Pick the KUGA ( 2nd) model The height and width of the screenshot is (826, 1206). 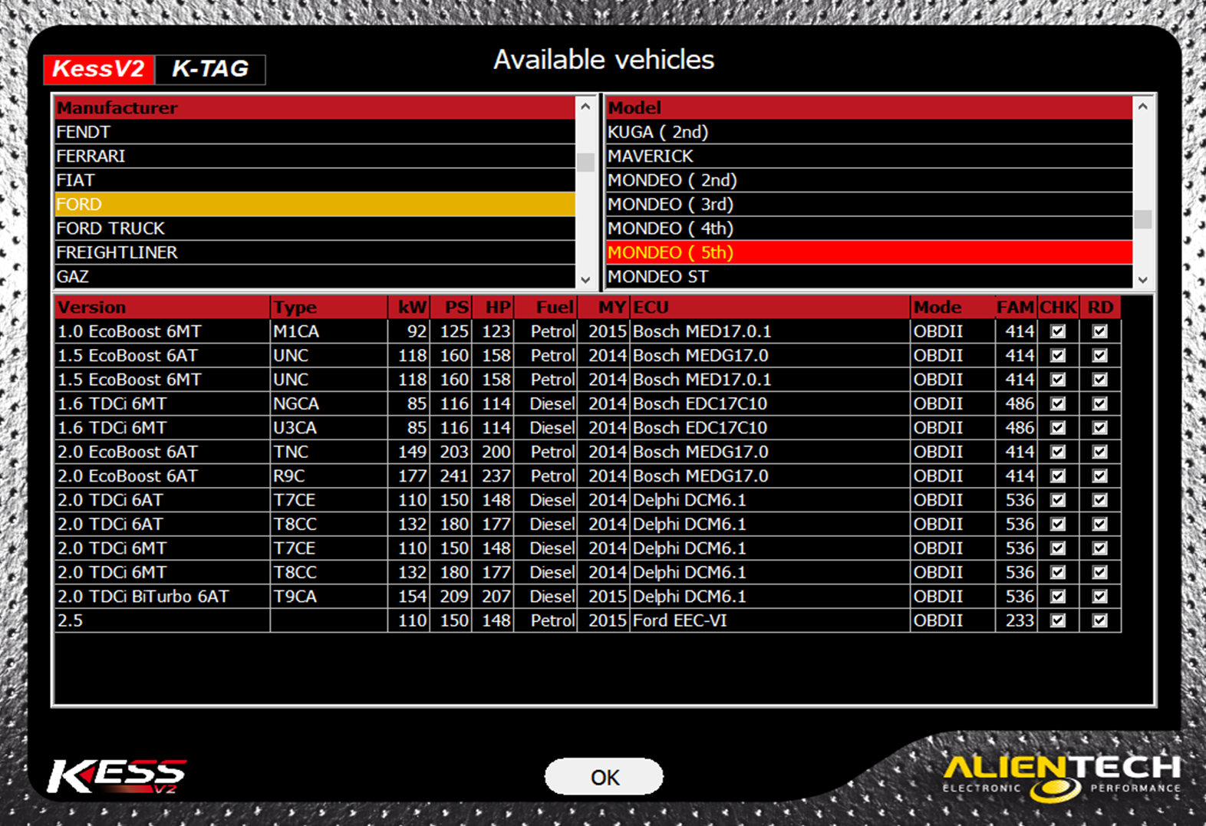coord(868,132)
